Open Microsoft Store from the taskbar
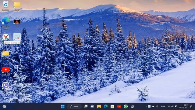 pos(112,106)
